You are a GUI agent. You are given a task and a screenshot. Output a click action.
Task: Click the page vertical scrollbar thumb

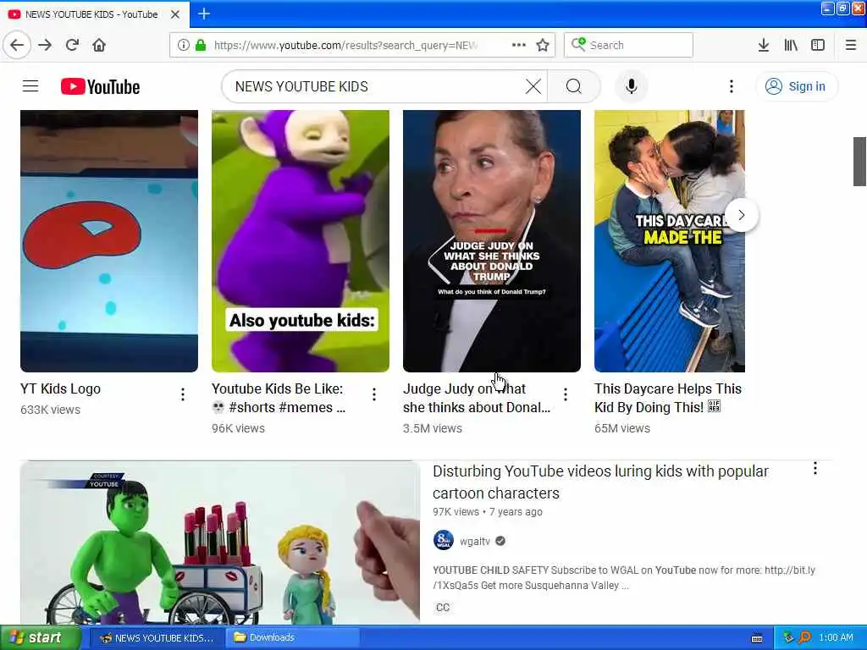coord(859,162)
